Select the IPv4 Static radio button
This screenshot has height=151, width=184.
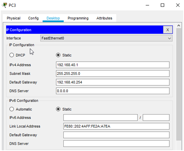pyautogui.click(x=58, y=55)
